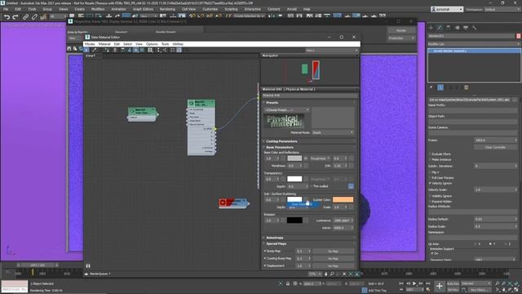Toggle Show End Result icon under modifier stack
The height and width of the screenshot is (294, 522).
pyautogui.click(x=440, y=87)
